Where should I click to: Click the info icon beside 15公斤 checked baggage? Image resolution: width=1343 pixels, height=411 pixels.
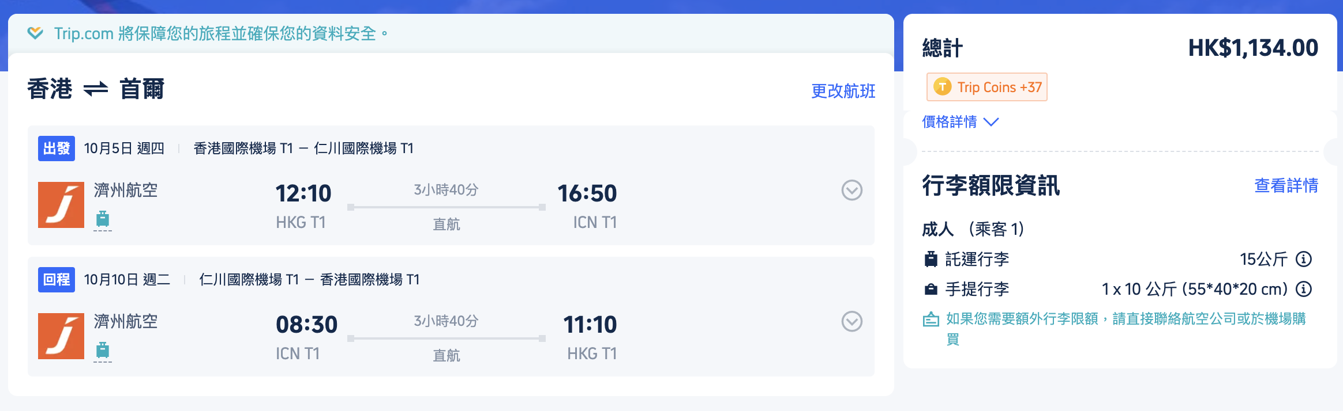tap(1304, 259)
